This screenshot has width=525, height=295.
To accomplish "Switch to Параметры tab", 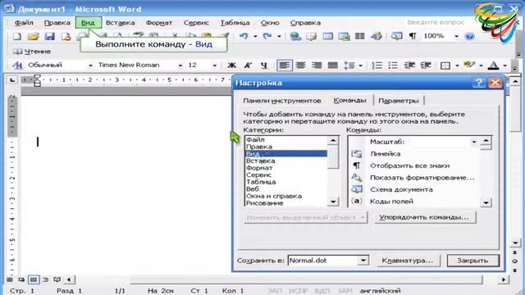I will [399, 101].
